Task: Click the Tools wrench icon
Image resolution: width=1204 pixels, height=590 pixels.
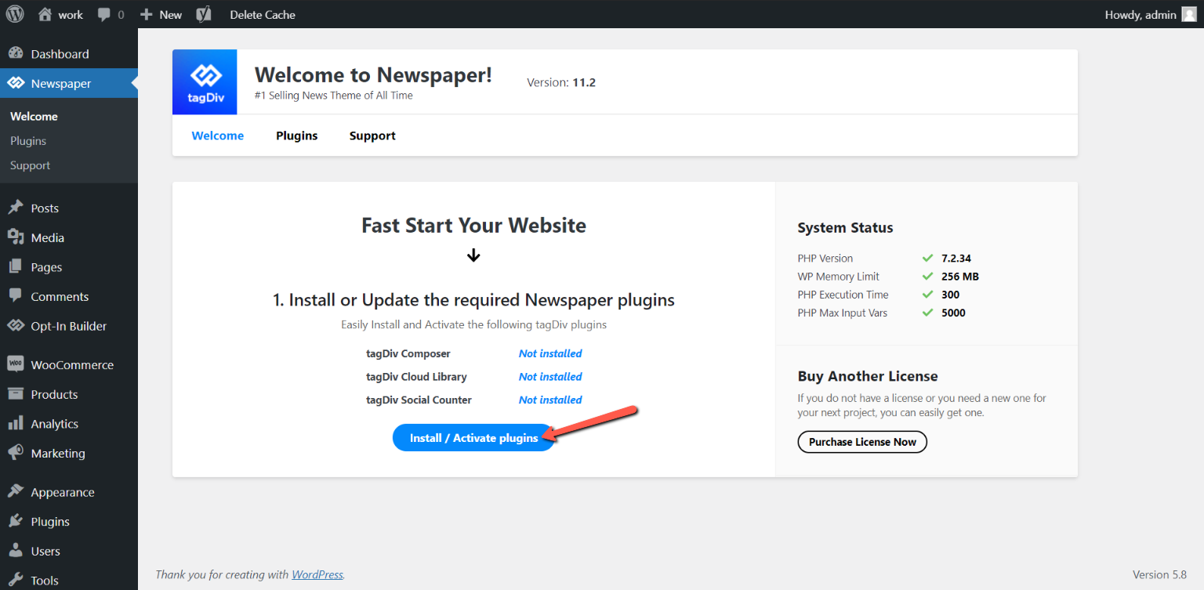Action: 15,580
